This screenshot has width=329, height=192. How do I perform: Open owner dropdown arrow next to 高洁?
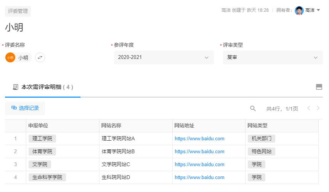coord(318,10)
